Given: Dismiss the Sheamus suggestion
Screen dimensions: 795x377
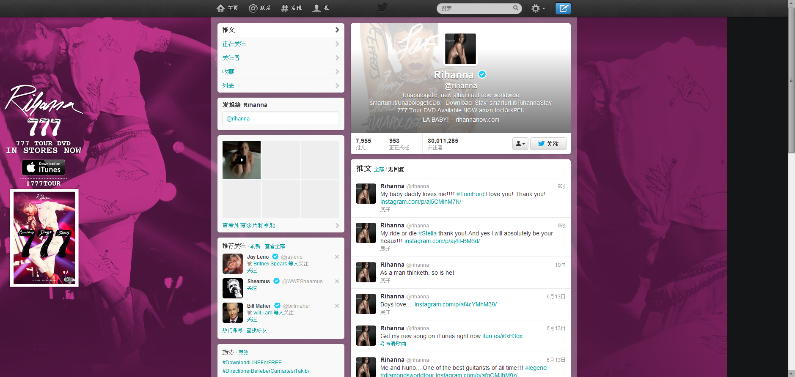Looking at the screenshot, I should (337, 281).
